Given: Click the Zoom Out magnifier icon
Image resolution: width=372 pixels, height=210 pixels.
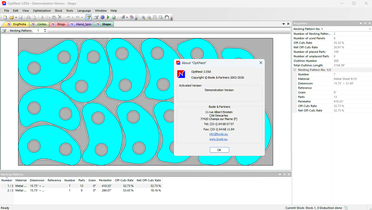Looking at the screenshot, I should coord(149,17).
